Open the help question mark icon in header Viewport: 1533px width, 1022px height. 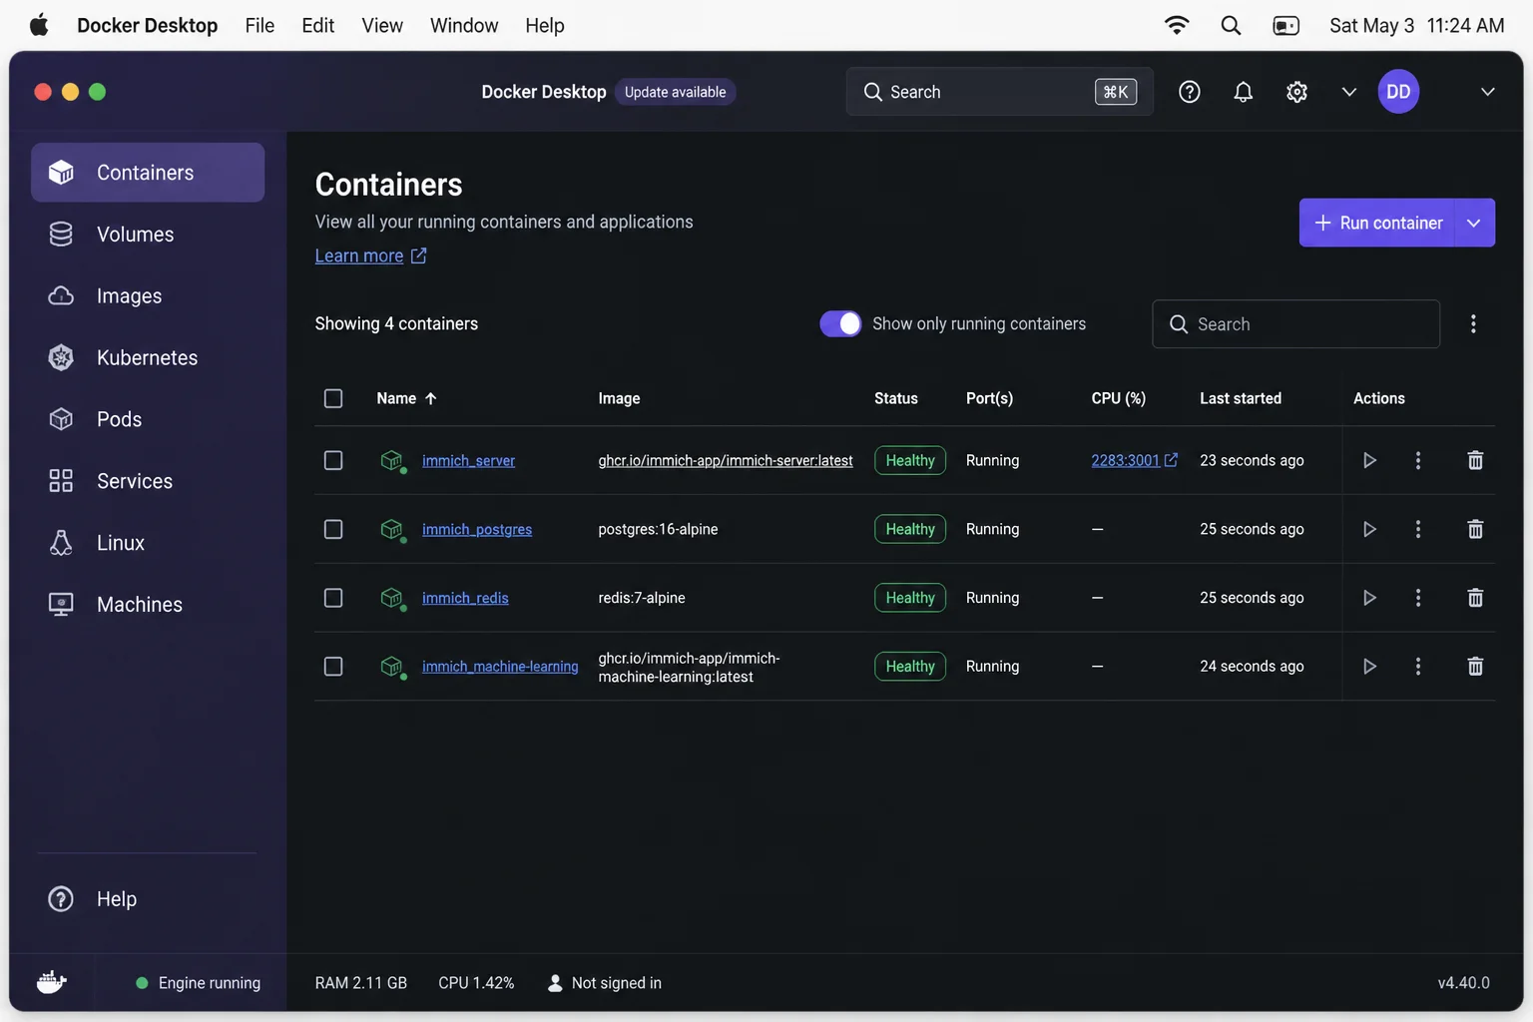click(x=1190, y=92)
